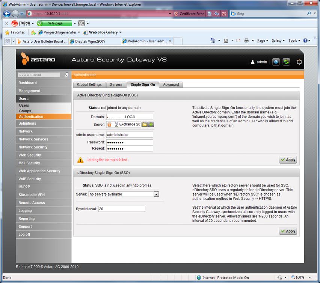Image resolution: width=320 pixels, height=283 pixels.
Task: Open the Favorites star button
Action: [15, 32]
